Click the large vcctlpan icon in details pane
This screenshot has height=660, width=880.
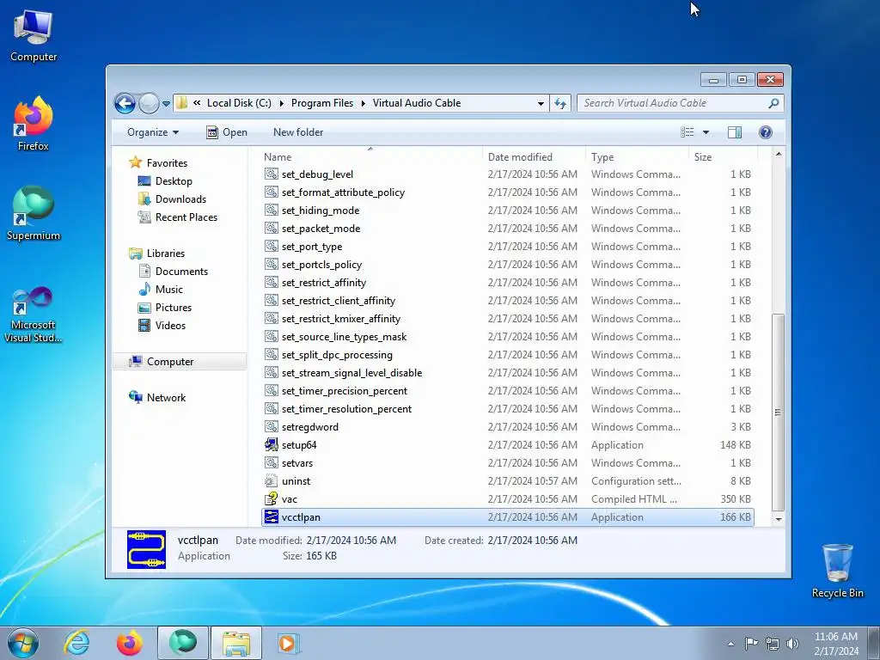tap(146, 549)
